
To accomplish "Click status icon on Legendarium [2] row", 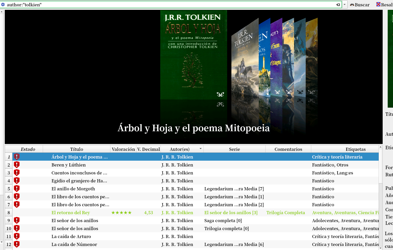I will pos(17,204).
